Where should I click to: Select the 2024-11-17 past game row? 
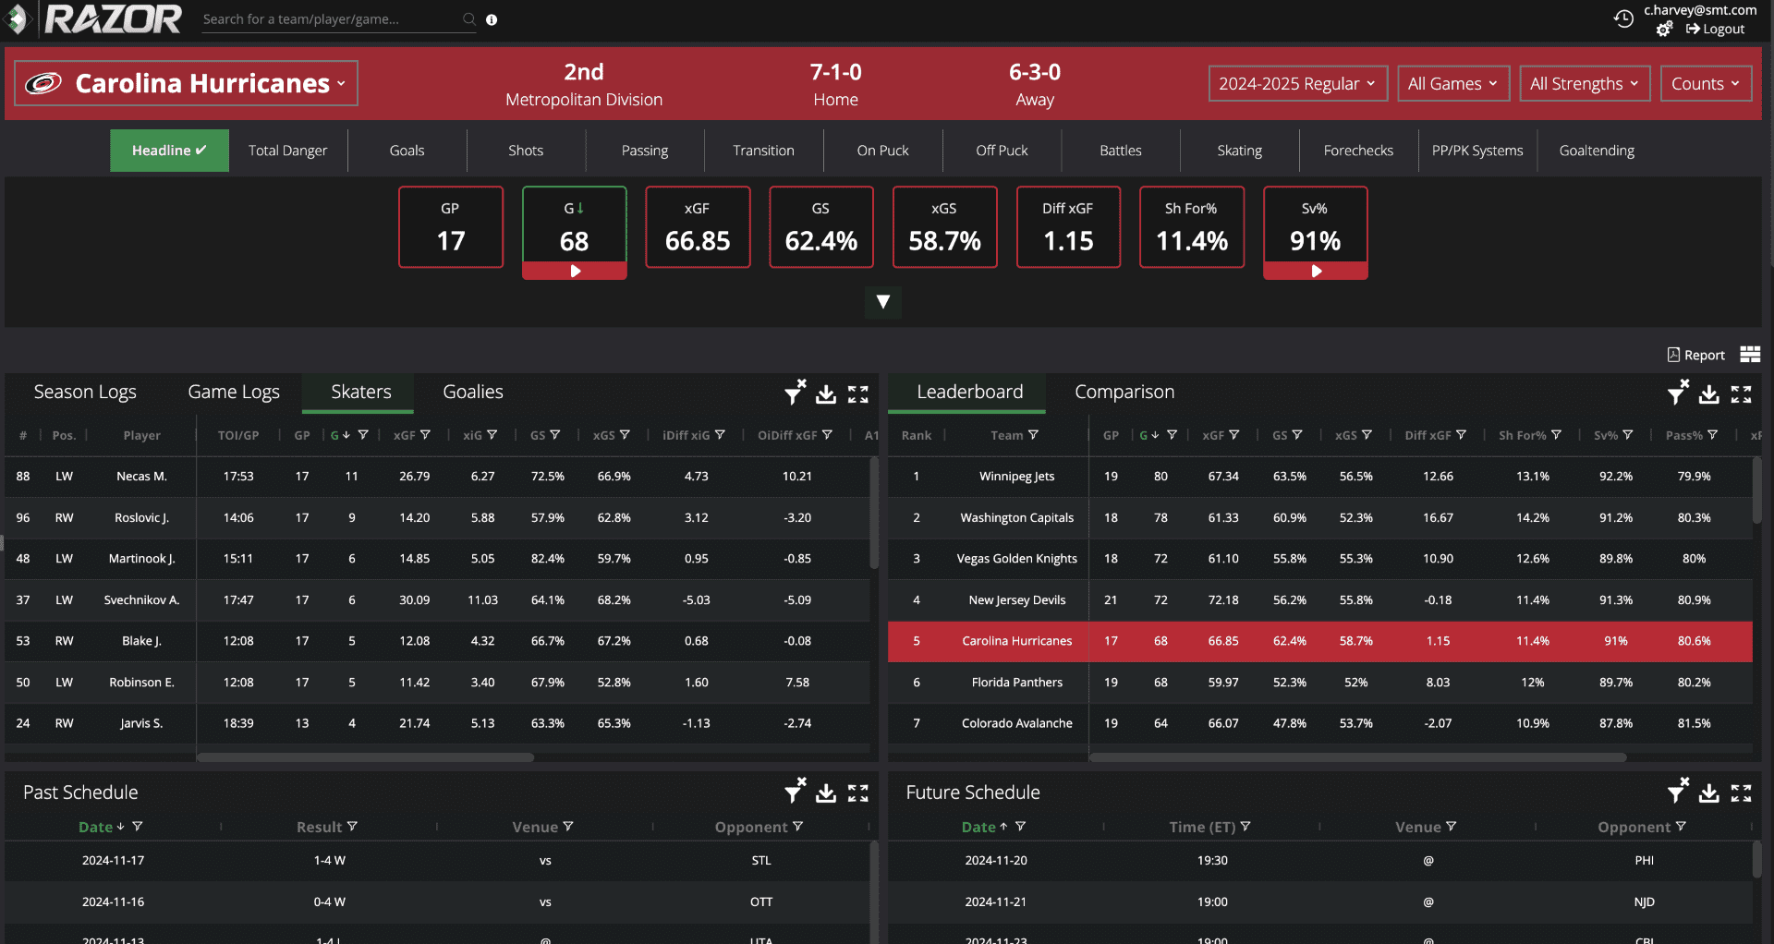pos(437,861)
